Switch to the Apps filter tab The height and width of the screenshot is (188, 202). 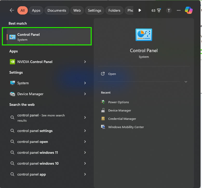36,10
